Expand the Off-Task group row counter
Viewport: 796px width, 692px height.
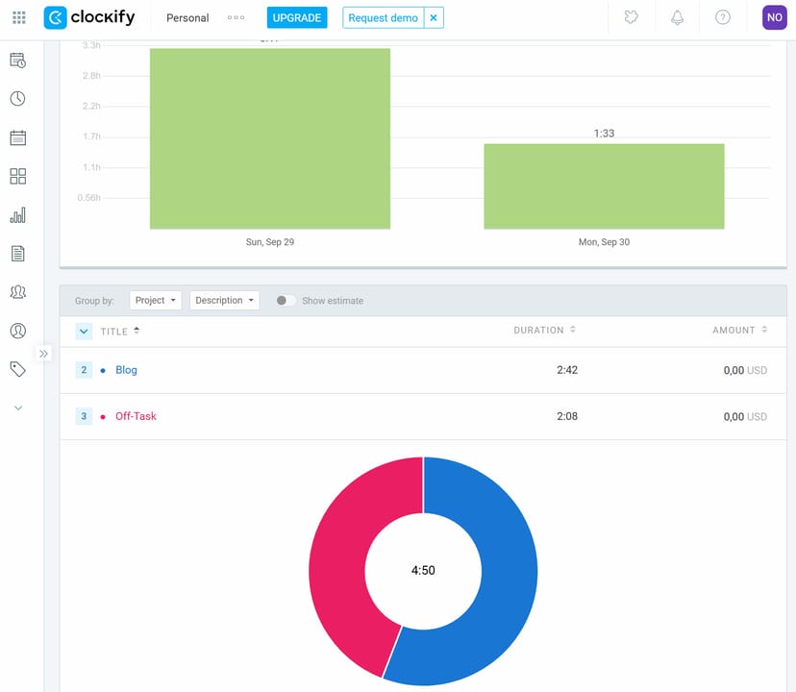tap(84, 416)
